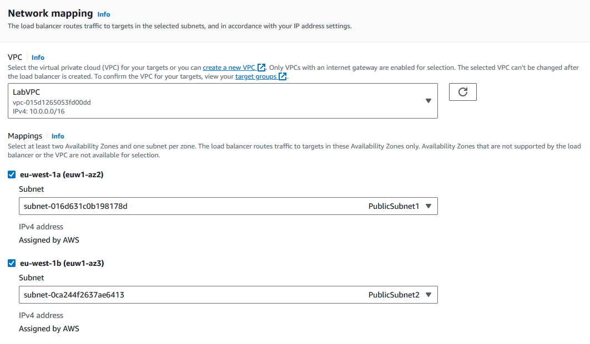Click the PublicSubnet1 dropdown arrow icon
This screenshot has width=590, height=344.
pyautogui.click(x=428, y=206)
